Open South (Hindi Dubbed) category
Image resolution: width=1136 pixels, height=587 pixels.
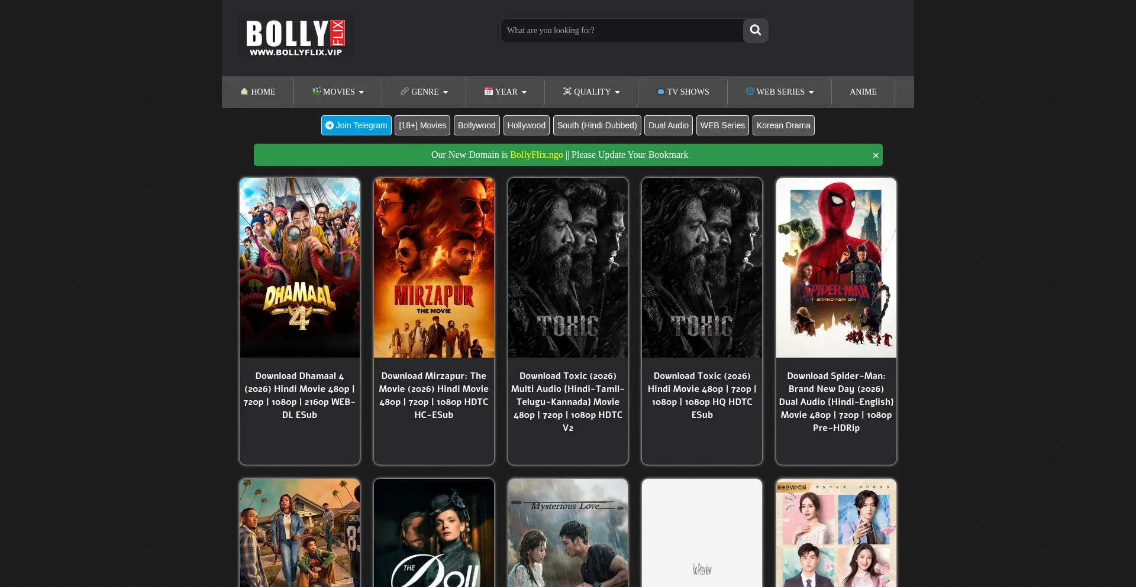[x=597, y=125]
